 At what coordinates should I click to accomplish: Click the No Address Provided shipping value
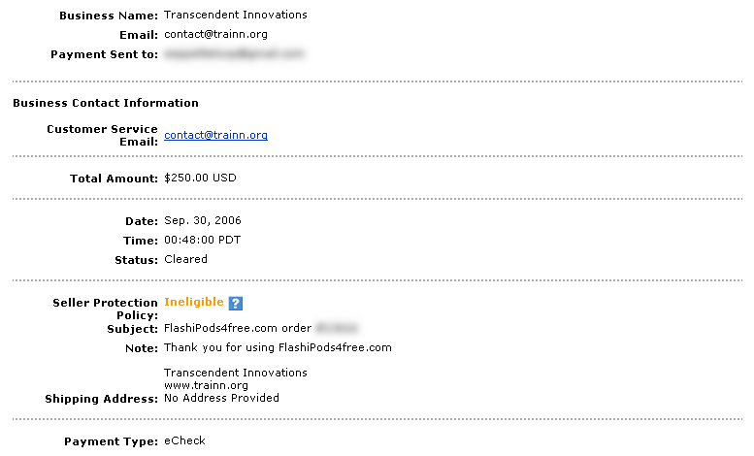pyautogui.click(x=221, y=398)
